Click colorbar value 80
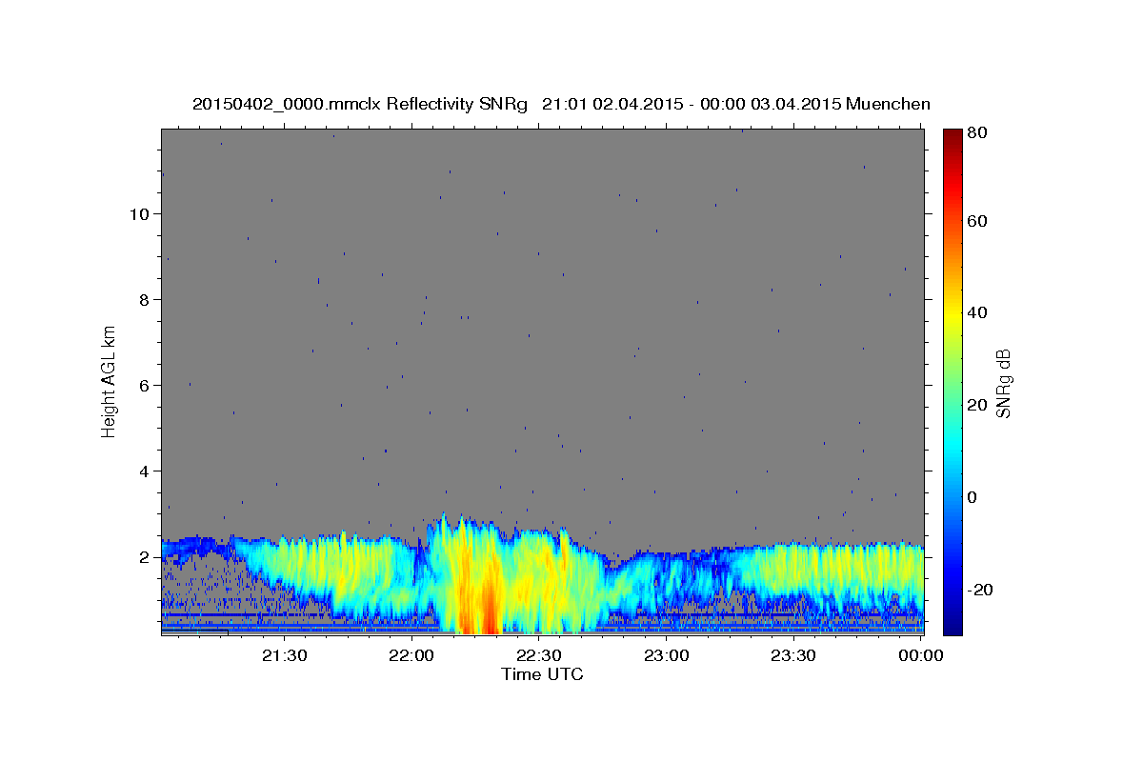 [978, 132]
